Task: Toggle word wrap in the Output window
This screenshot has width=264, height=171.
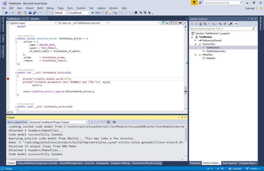Action: click(114, 122)
